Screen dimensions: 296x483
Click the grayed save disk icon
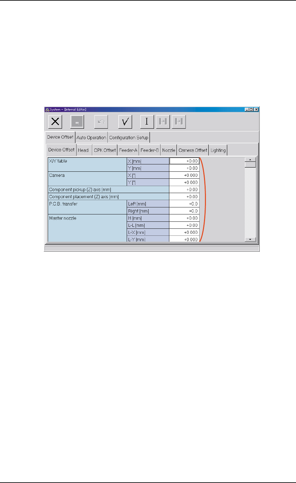[77, 122]
